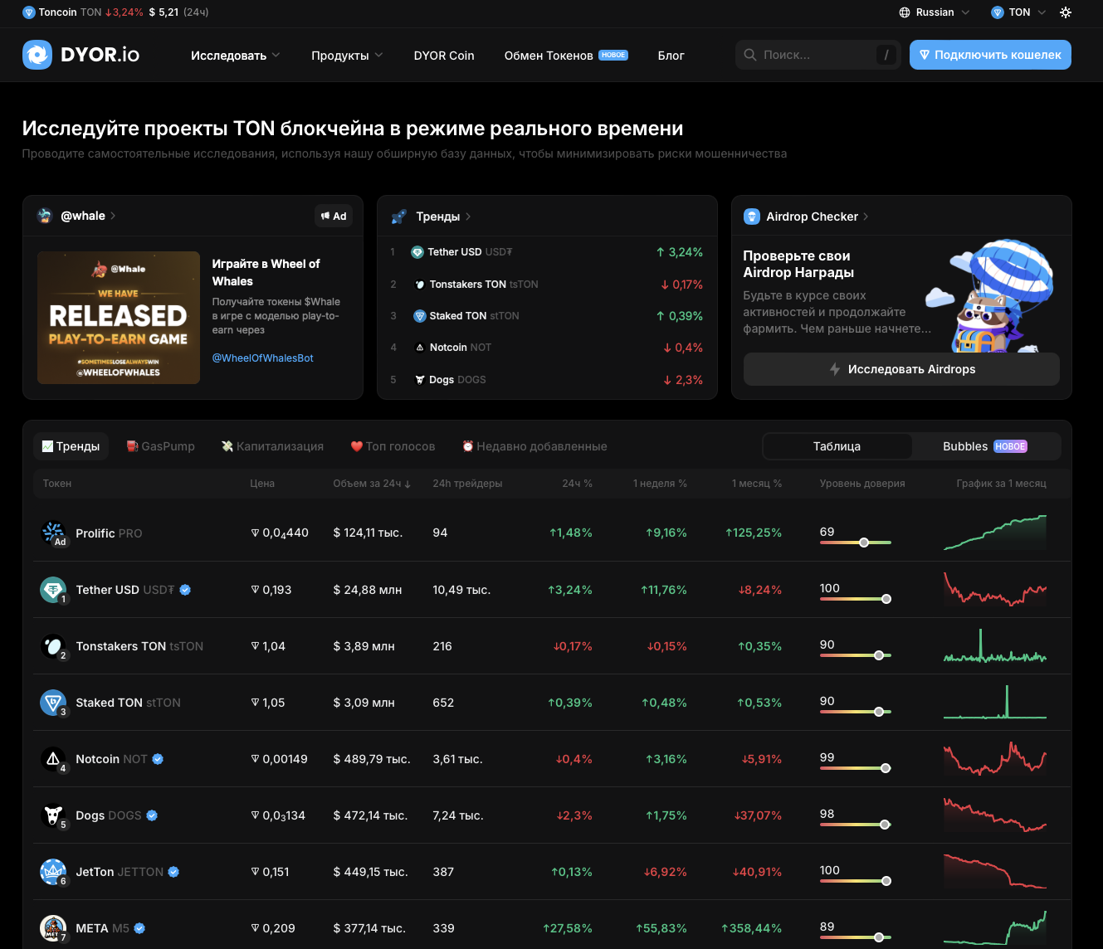This screenshot has width=1103, height=949.
Task: Click the Notcoin token icon in table
Action: [x=53, y=758]
